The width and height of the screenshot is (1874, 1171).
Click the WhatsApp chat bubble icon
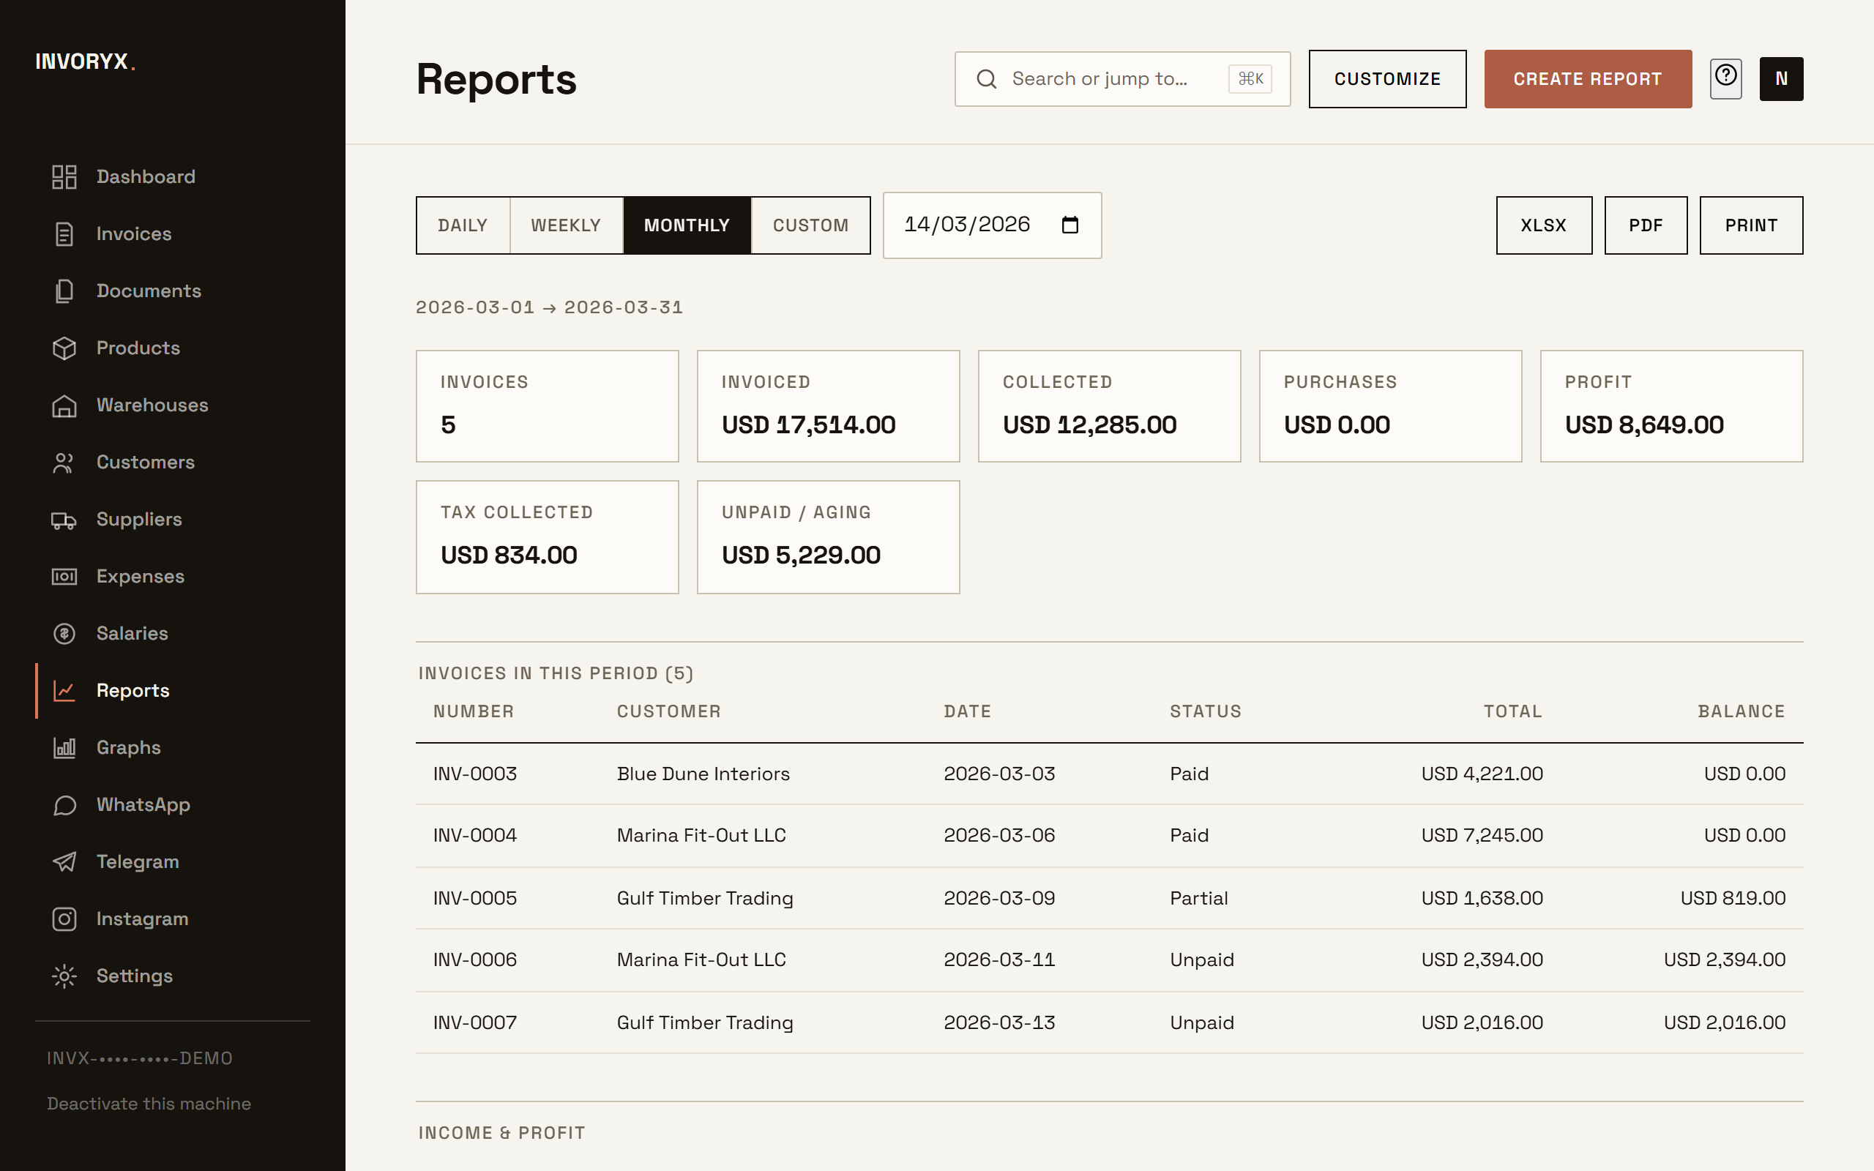(x=64, y=806)
